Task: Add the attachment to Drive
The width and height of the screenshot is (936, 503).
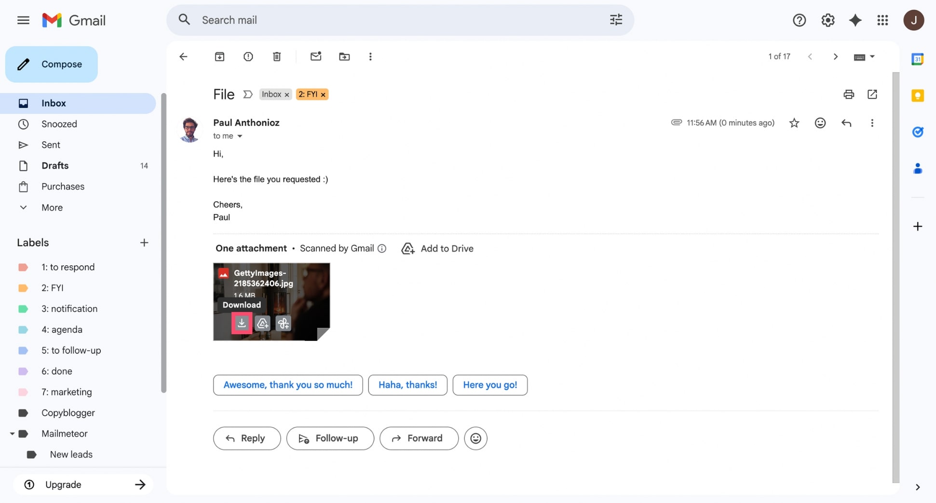Action: pyautogui.click(x=437, y=248)
